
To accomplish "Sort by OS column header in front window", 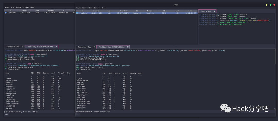I will [x=137, y=11].
